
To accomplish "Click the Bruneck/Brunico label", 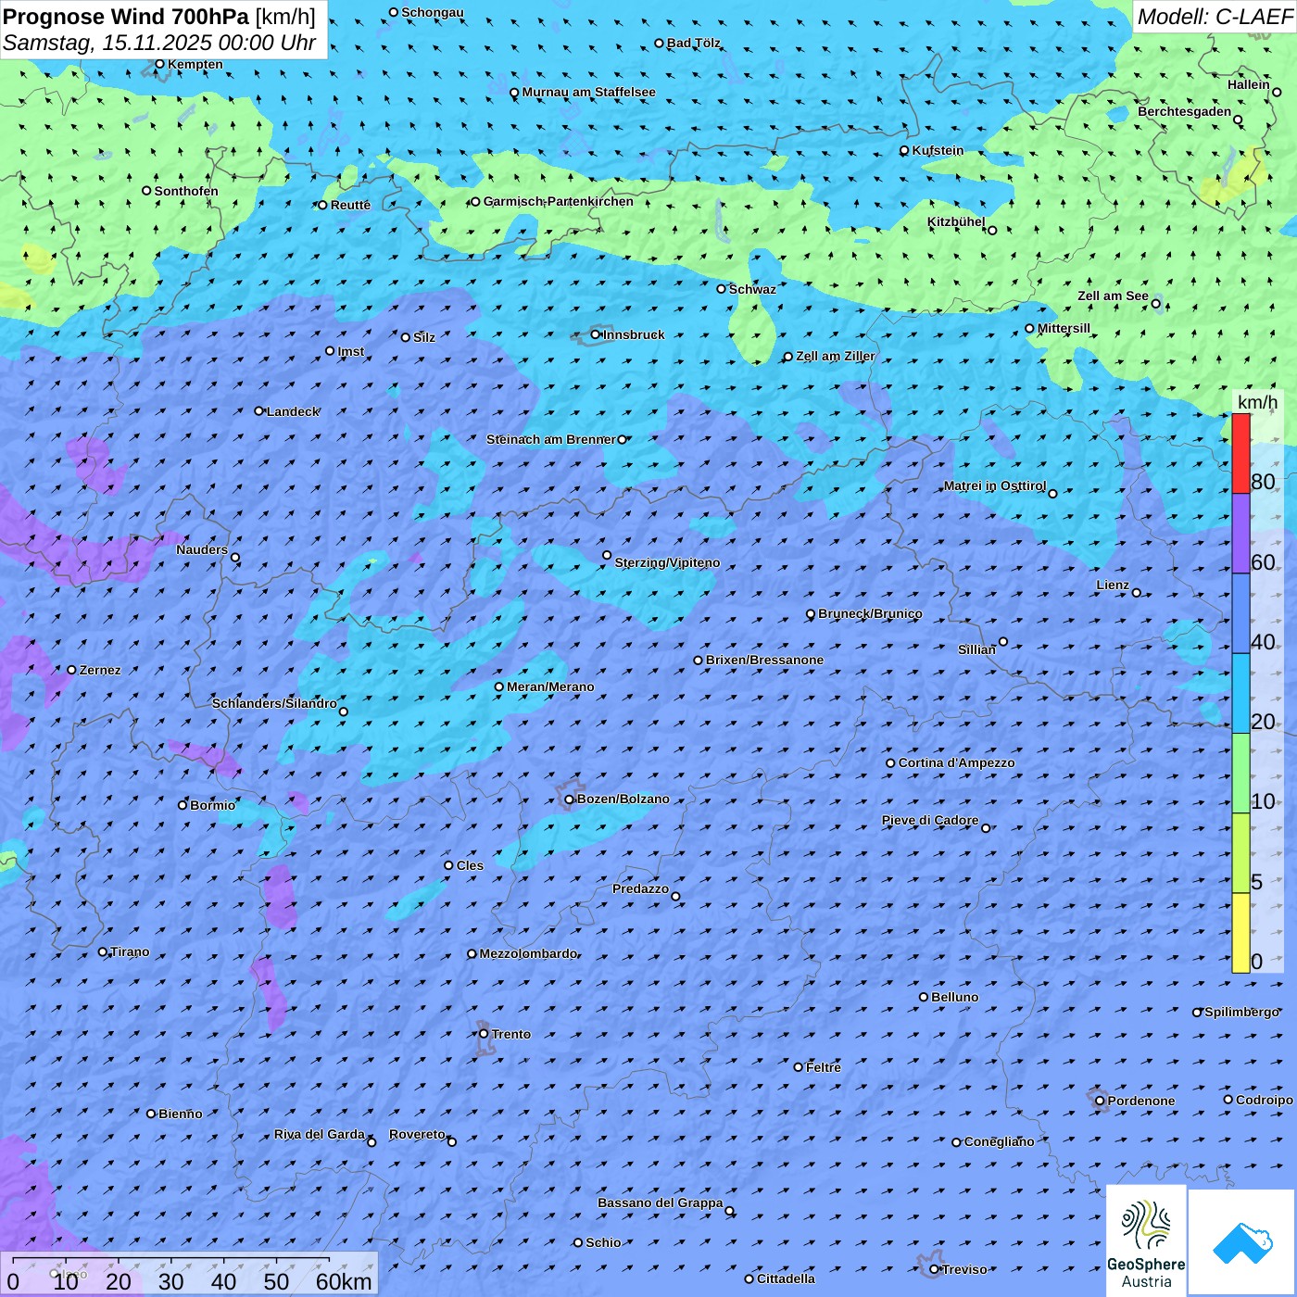I will pos(870,613).
